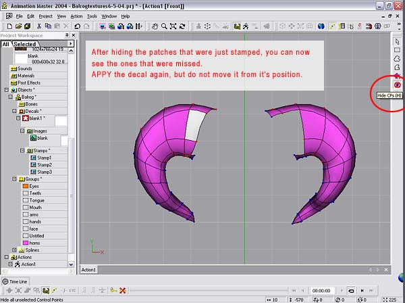Select Stamp2 in the project tree
The image size is (405, 303).
tap(44, 164)
